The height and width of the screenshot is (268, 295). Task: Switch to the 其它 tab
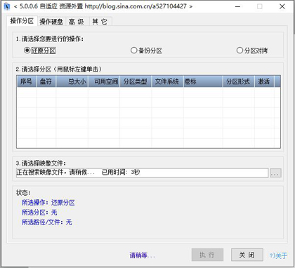(x=100, y=22)
